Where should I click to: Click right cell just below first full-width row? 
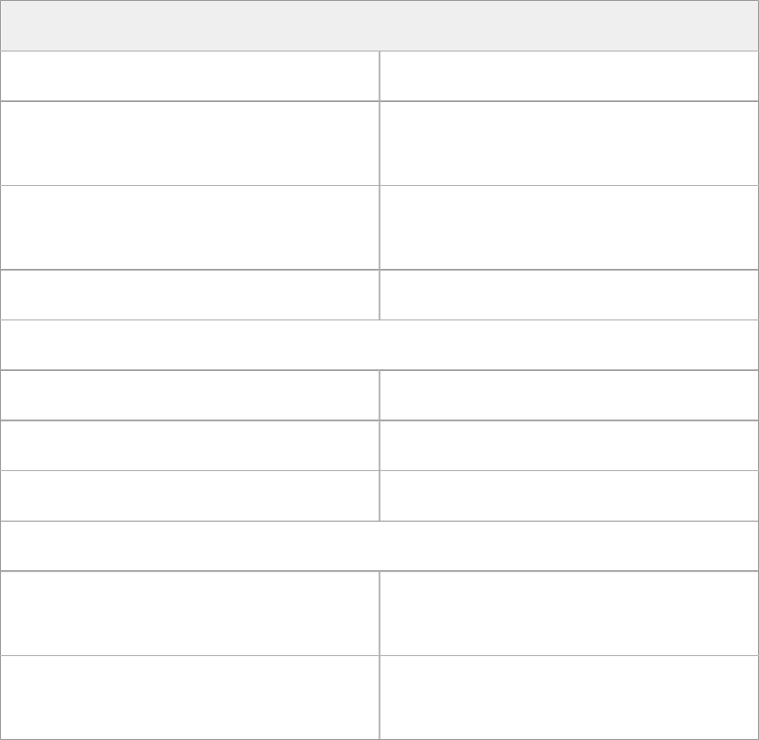point(568,396)
